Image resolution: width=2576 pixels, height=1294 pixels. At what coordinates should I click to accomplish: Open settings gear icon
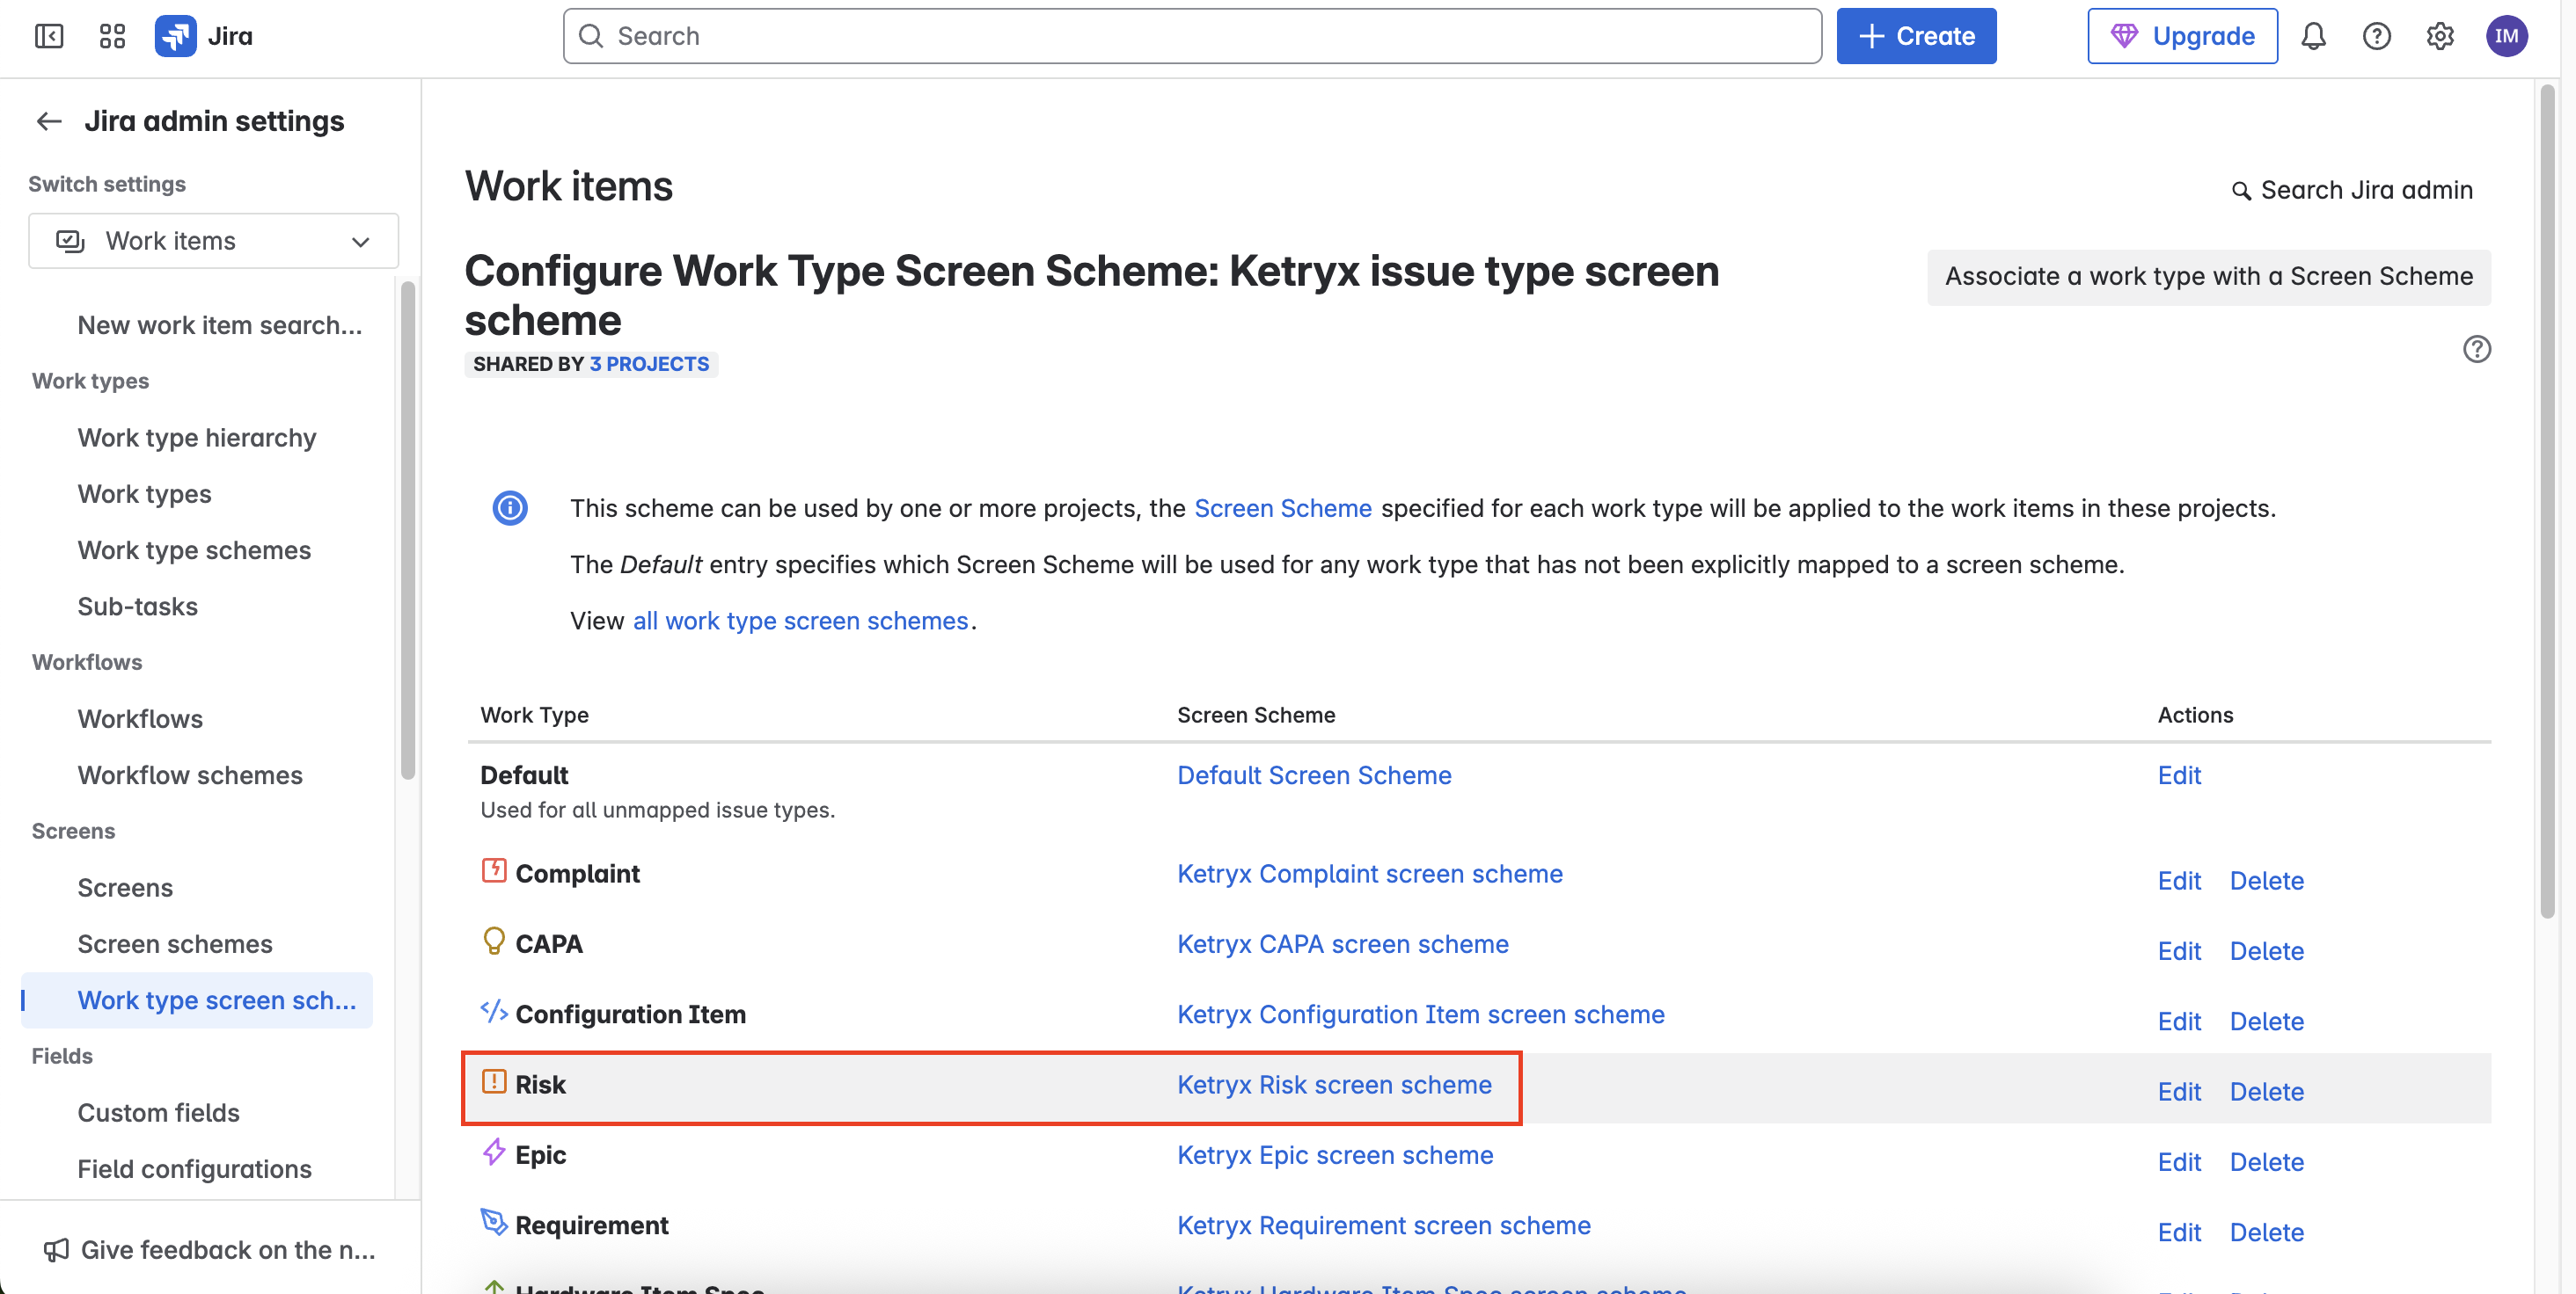click(2440, 36)
